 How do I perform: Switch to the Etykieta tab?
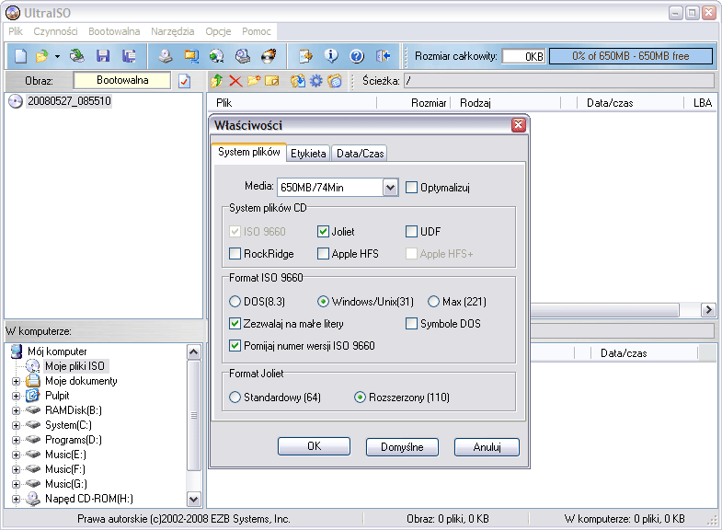308,154
